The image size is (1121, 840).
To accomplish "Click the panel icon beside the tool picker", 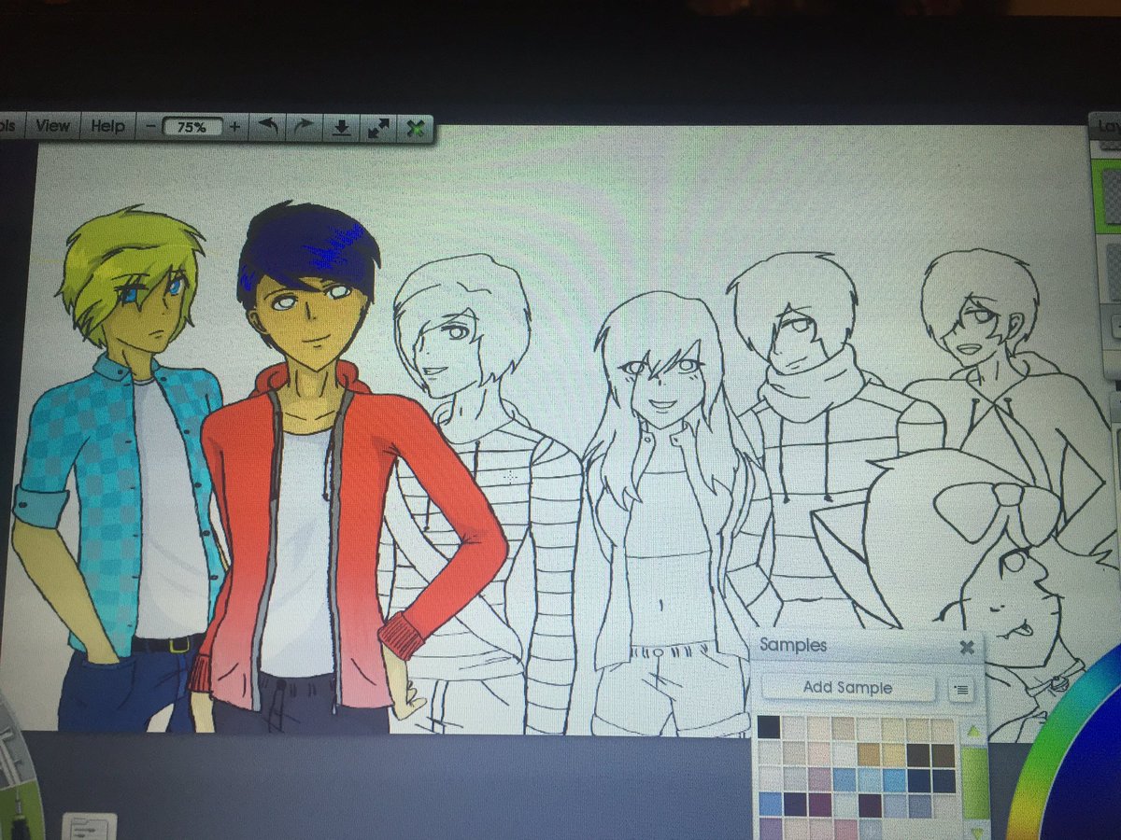I will (89, 827).
